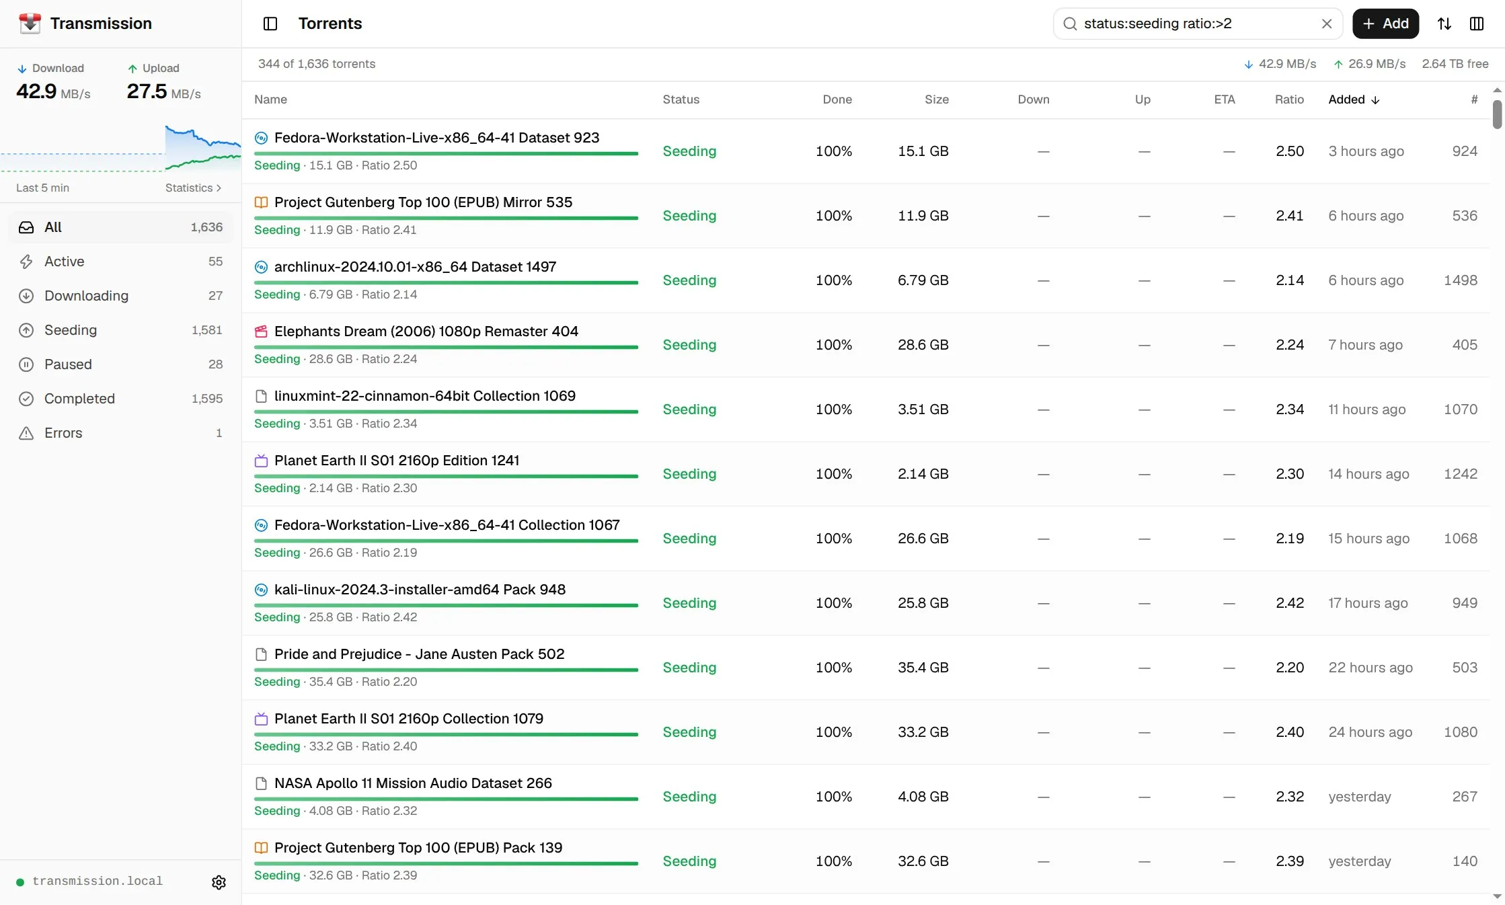The width and height of the screenshot is (1505, 905).
Task: Select row Fedora-Workstation Collection 1067
Action: coord(865,539)
